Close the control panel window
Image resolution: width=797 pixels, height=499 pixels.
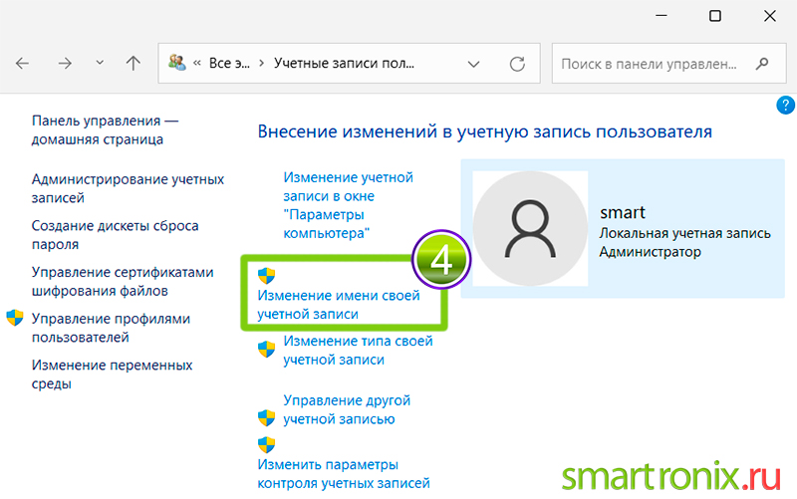coord(770,16)
